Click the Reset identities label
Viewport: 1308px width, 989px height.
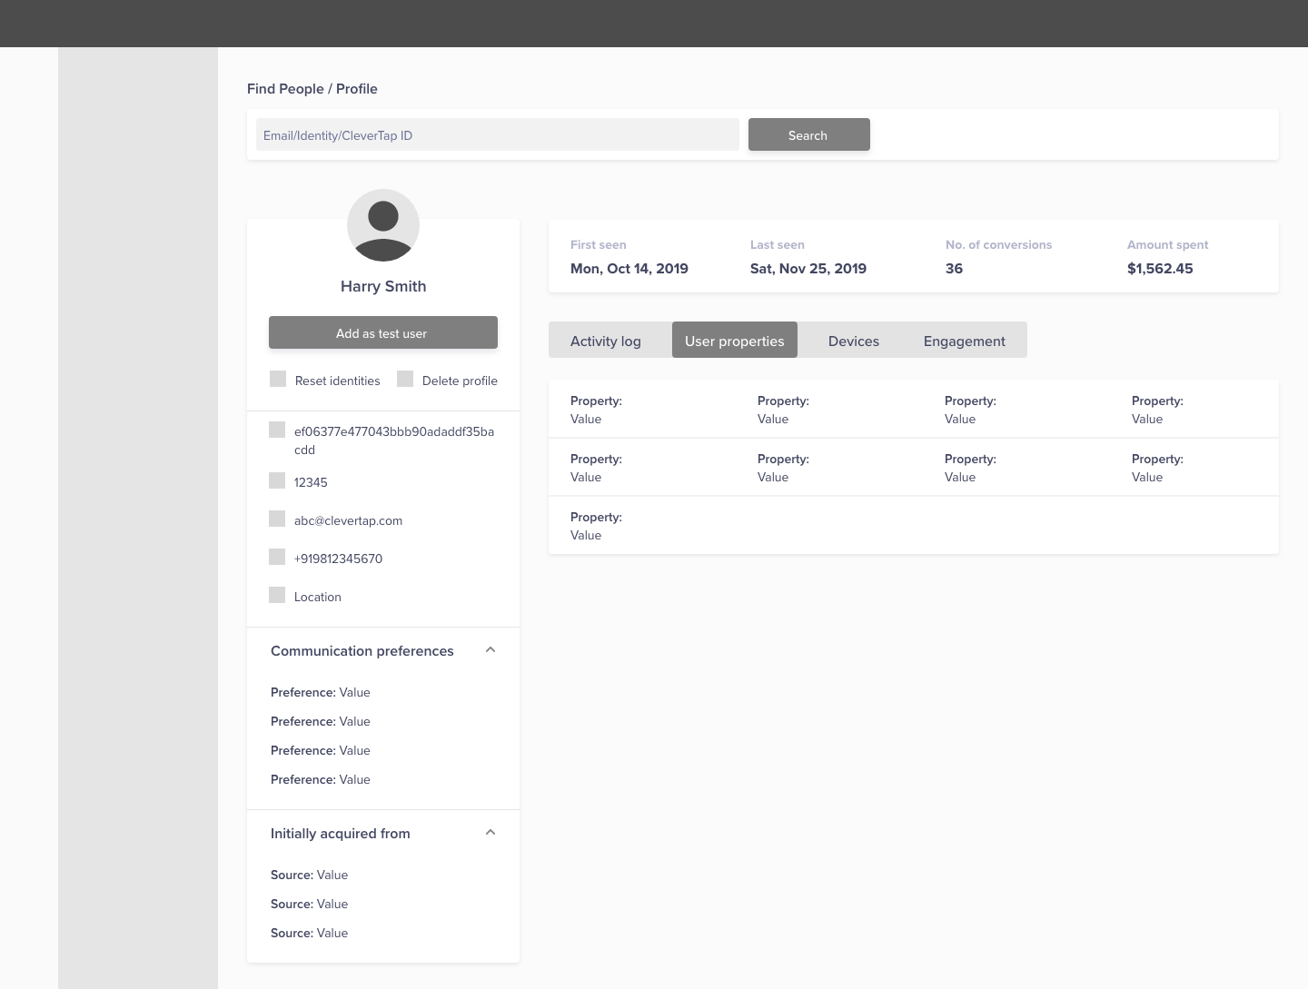[337, 381]
